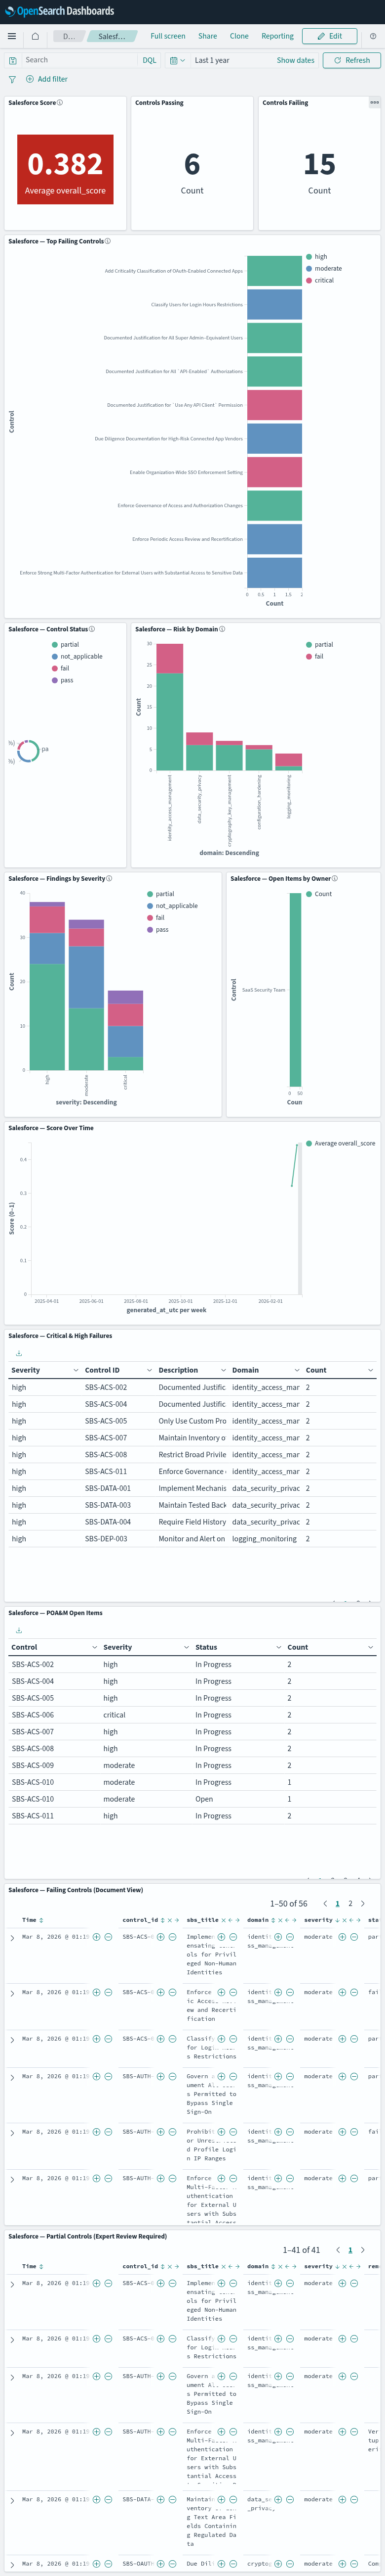385x2576 pixels.
Task: Toggle the 'high' legend in Top Failing Controls
Action: [x=319, y=256]
